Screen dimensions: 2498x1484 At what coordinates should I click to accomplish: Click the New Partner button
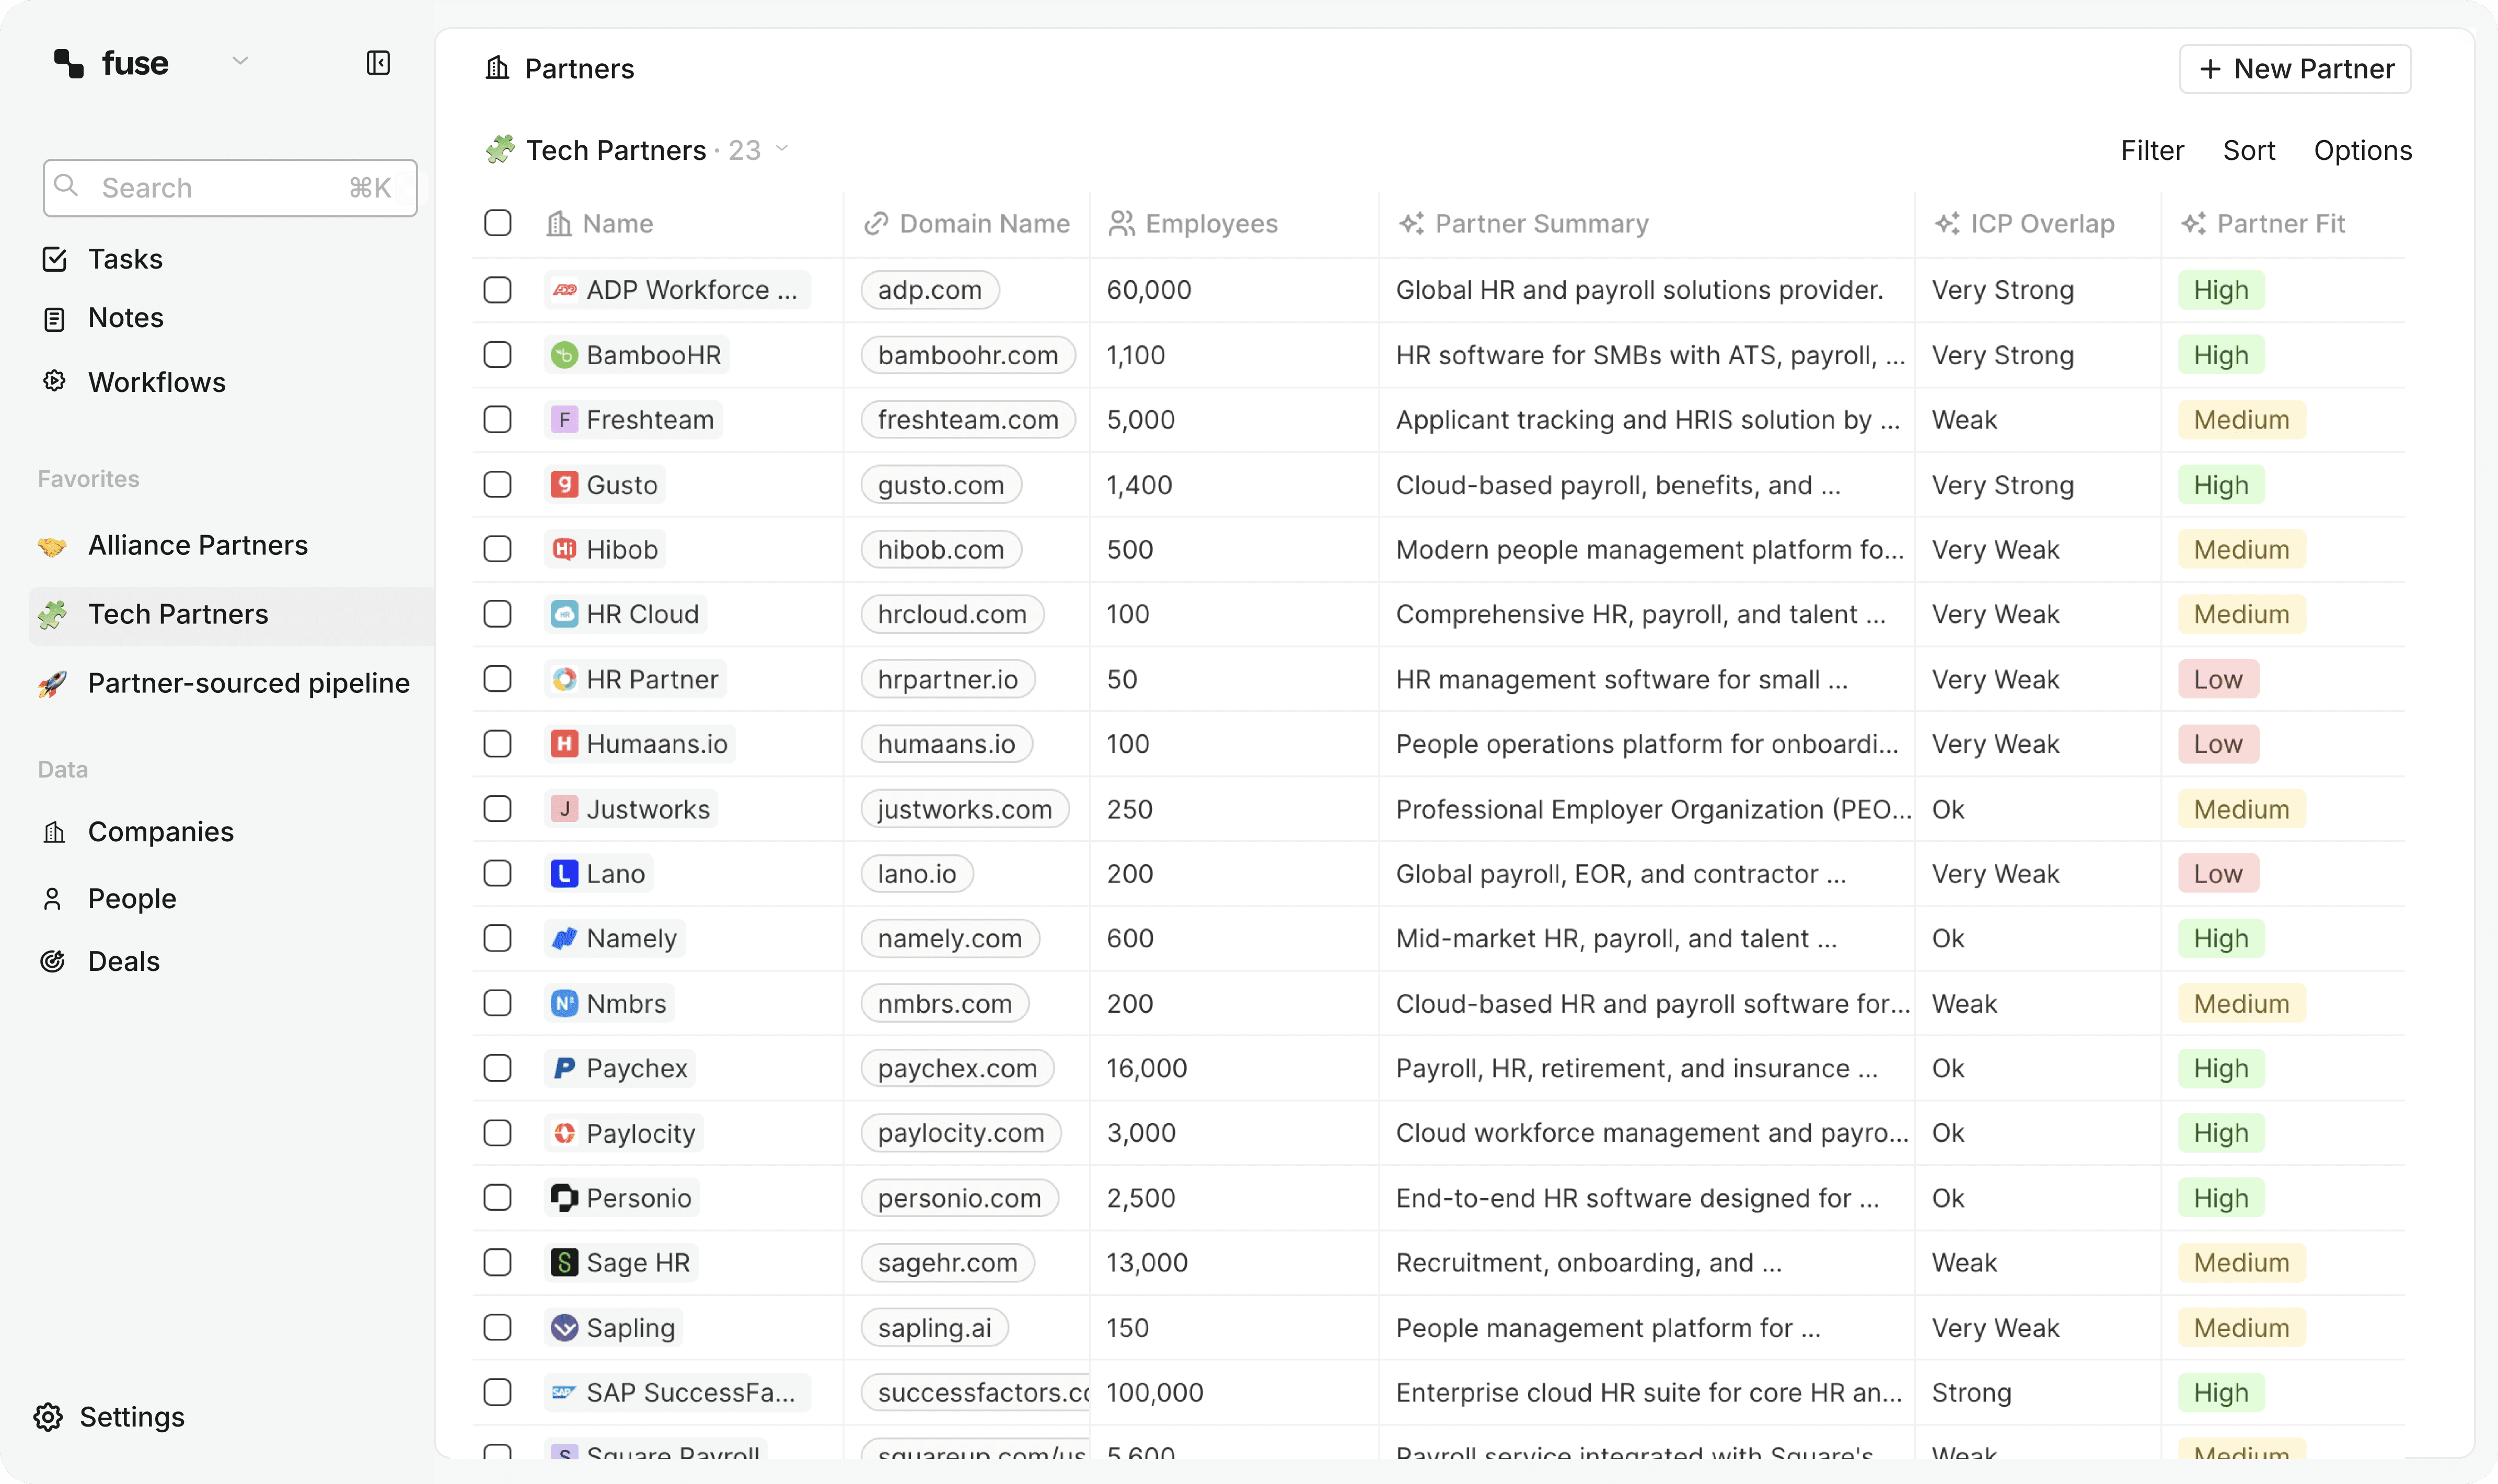(x=2295, y=69)
